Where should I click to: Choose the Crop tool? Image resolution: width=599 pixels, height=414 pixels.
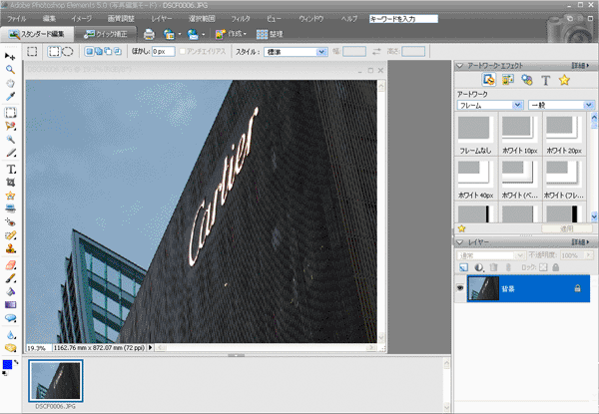coord(10,183)
